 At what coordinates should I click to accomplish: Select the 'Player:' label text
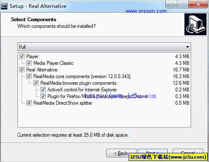click(x=33, y=56)
